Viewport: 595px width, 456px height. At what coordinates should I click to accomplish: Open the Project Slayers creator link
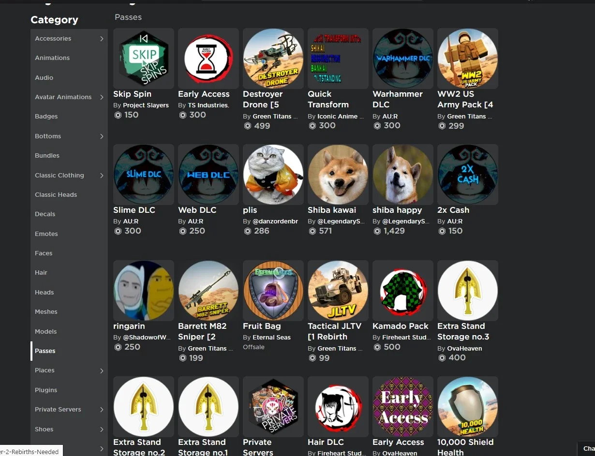146,105
